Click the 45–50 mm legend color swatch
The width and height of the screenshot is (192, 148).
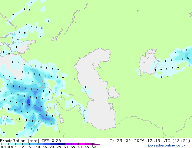(89, 144)
